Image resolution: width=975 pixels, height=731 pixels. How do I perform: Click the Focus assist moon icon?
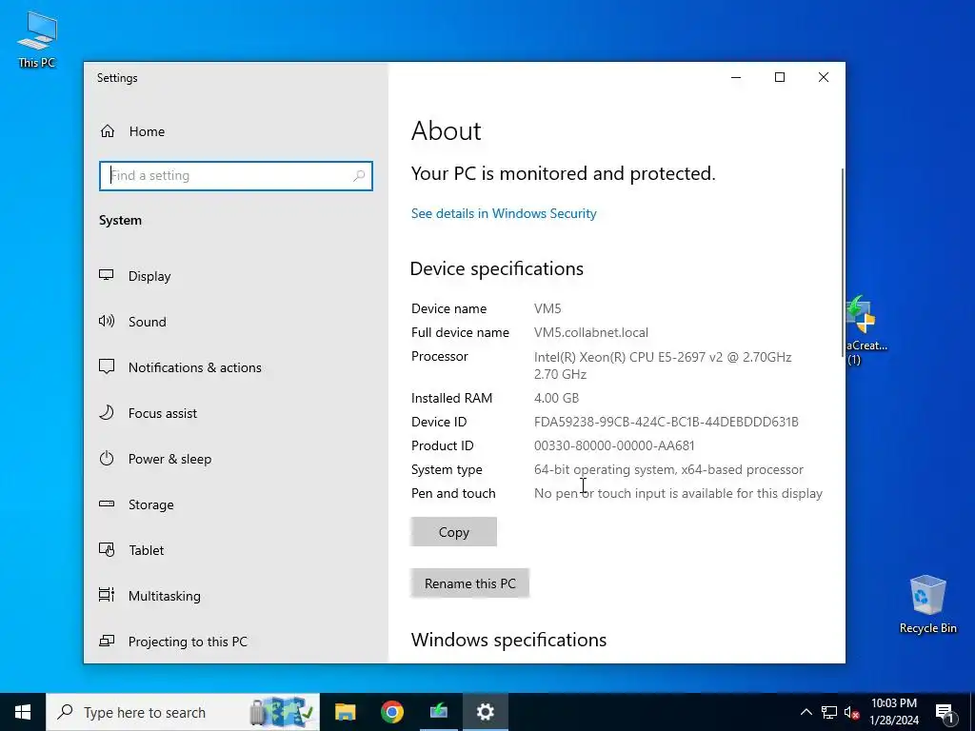click(x=107, y=412)
